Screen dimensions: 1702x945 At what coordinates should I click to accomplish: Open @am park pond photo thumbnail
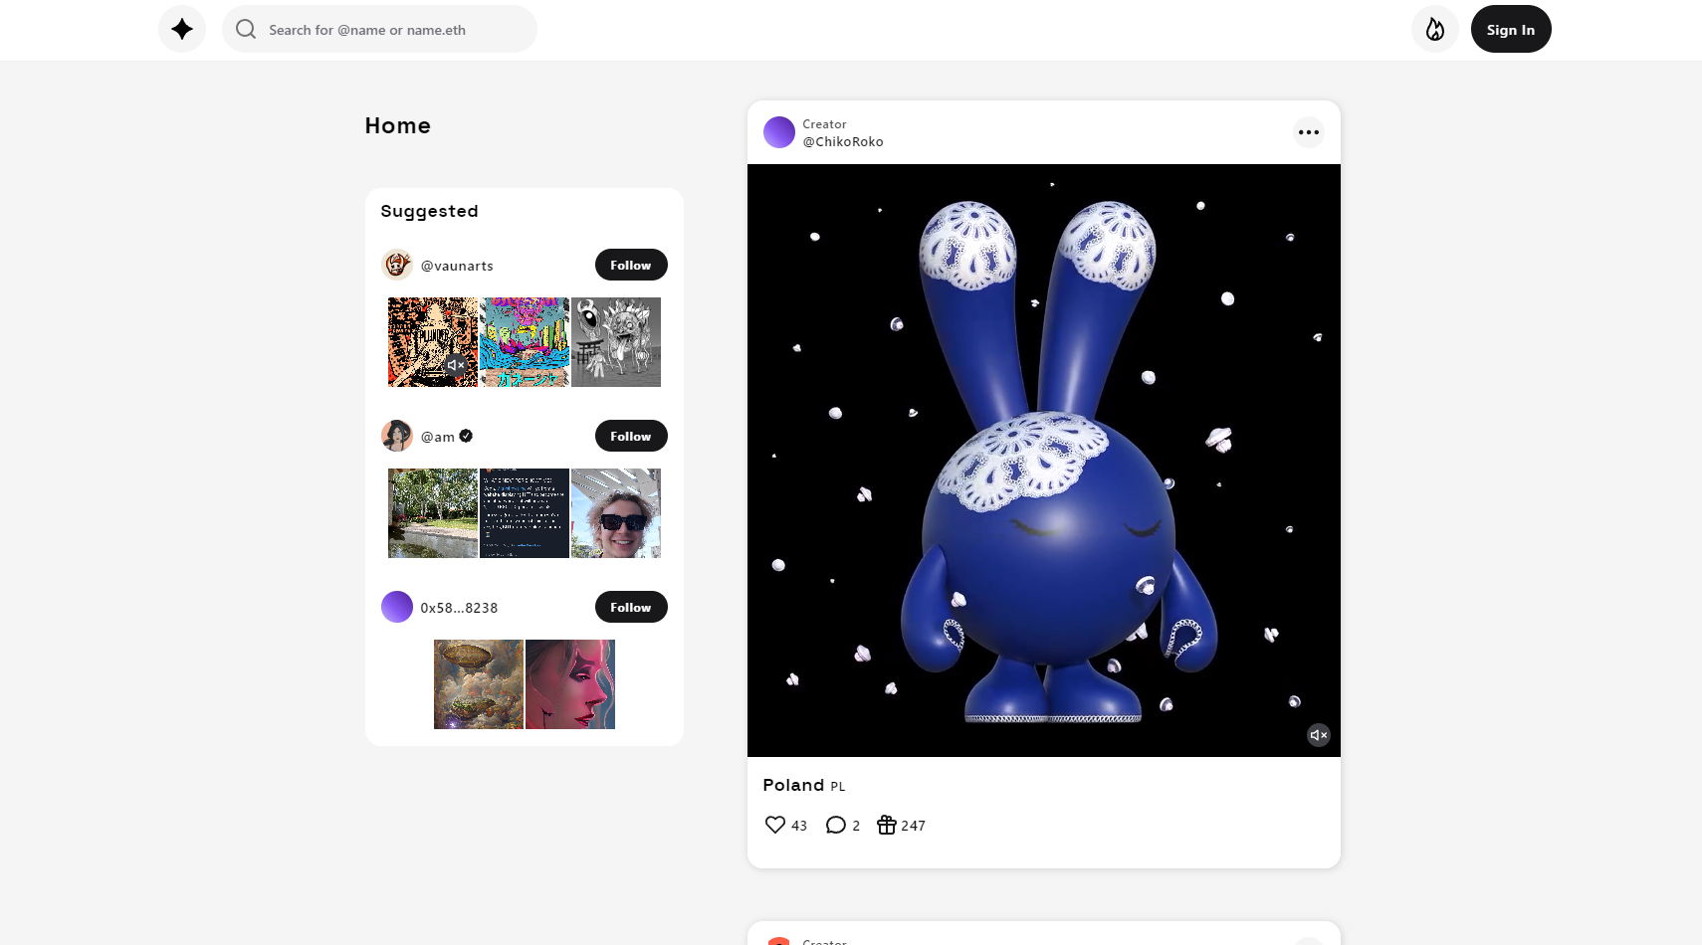point(433,513)
